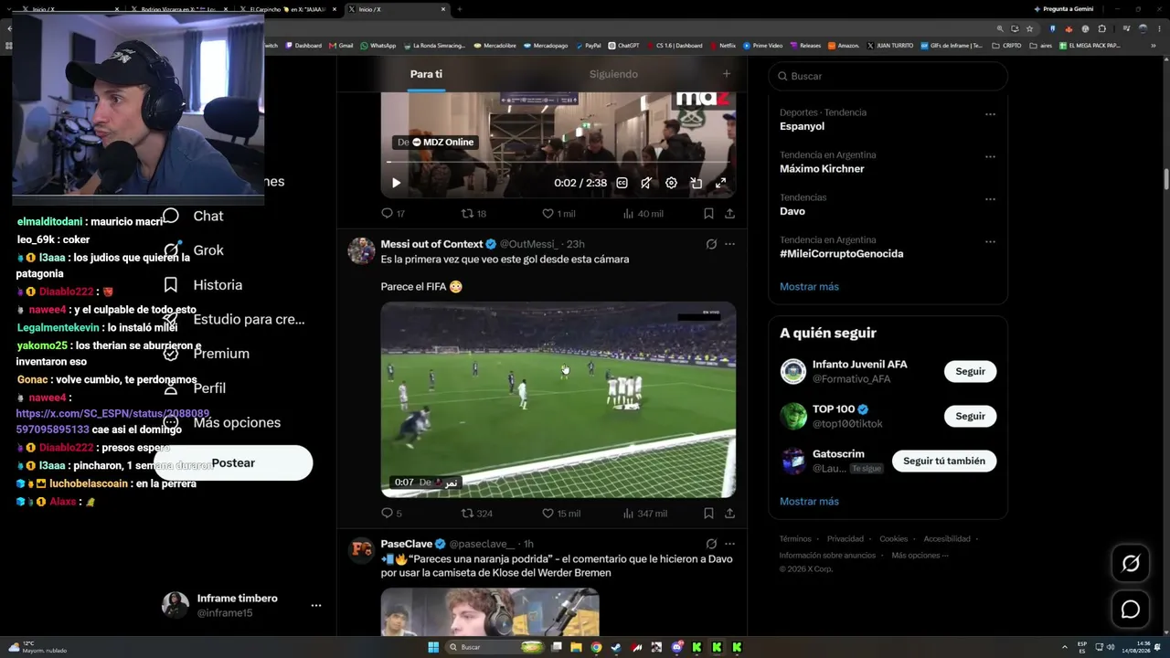Open the ChatGPT bookmark
The width and height of the screenshot is (1170, 658).
[623, 46]
